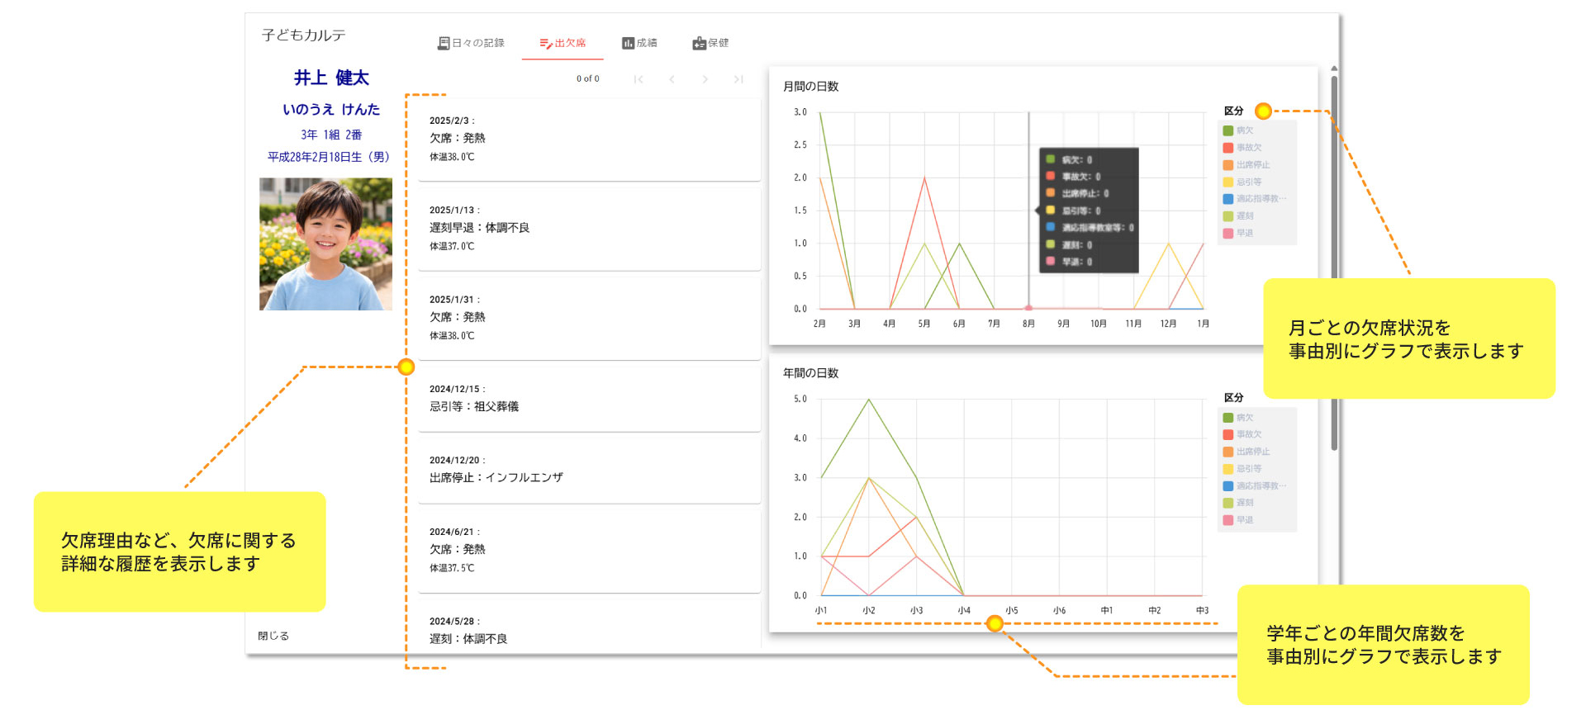
Task: Open the 2024/12/20 インフルエンザ record
Action: [588, 469]
